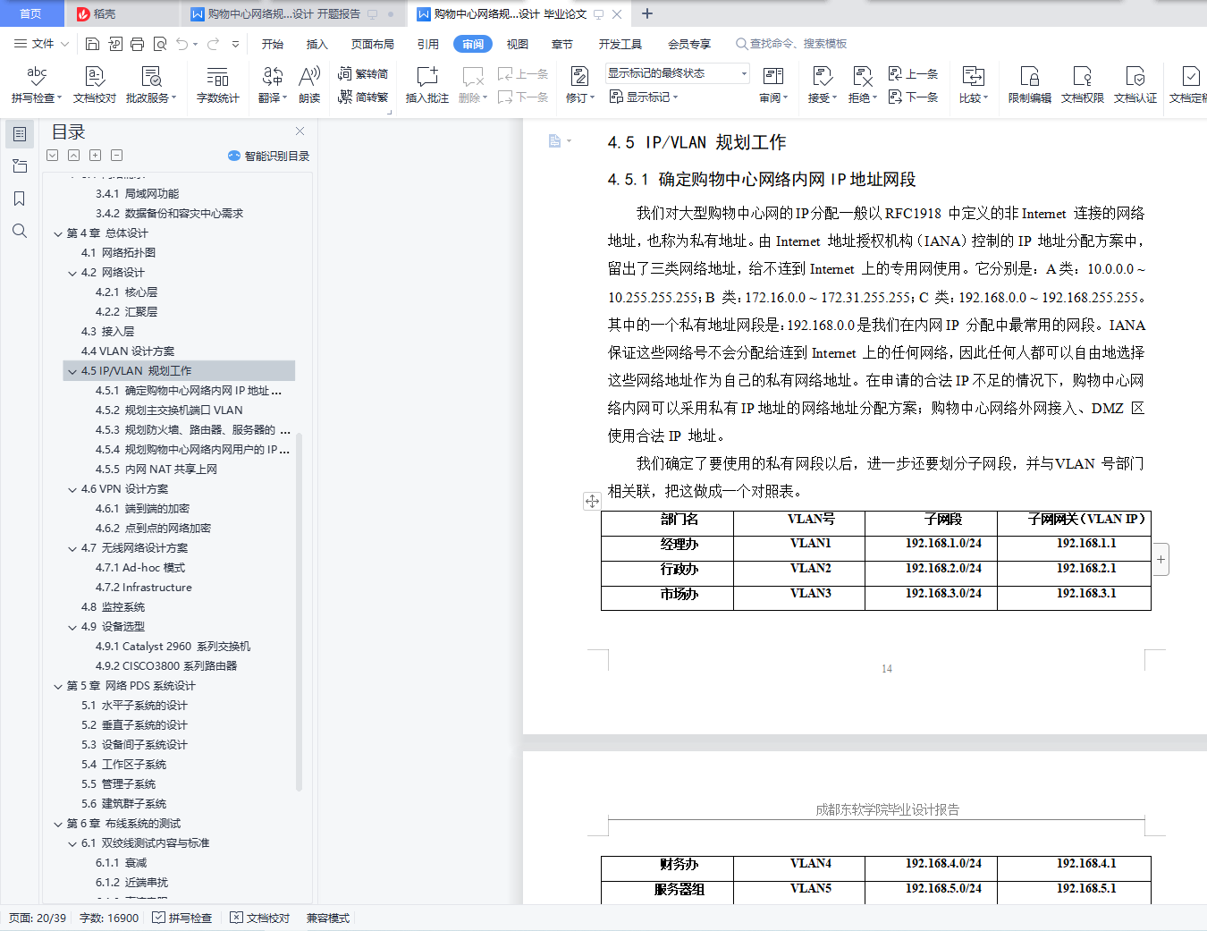Click the 字数: 16900 word count in status bar

point(109,918)
